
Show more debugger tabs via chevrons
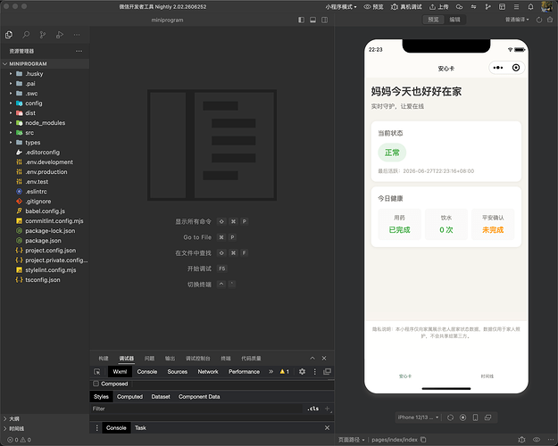(271, 372)
